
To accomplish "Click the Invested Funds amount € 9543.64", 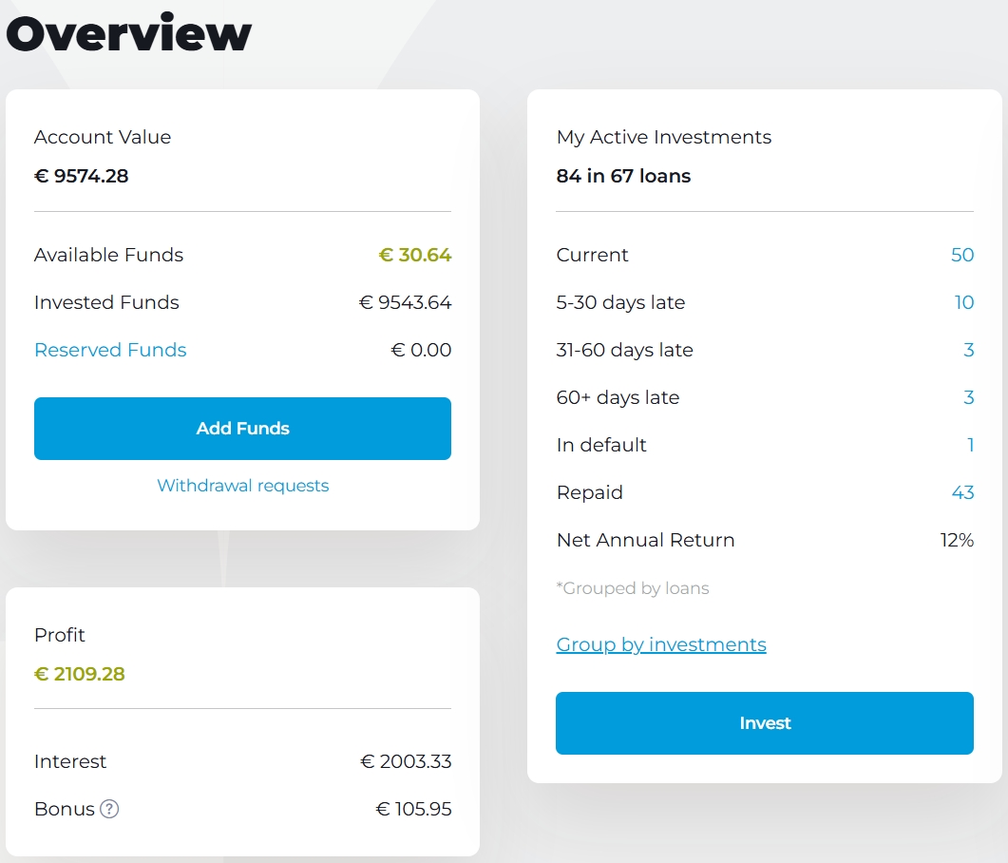I will click(x=405, y=302).
